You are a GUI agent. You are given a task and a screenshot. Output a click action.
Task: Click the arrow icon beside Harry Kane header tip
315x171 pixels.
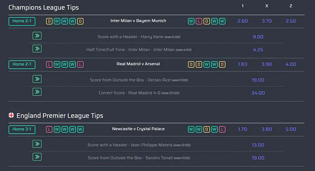coord(37,36)
